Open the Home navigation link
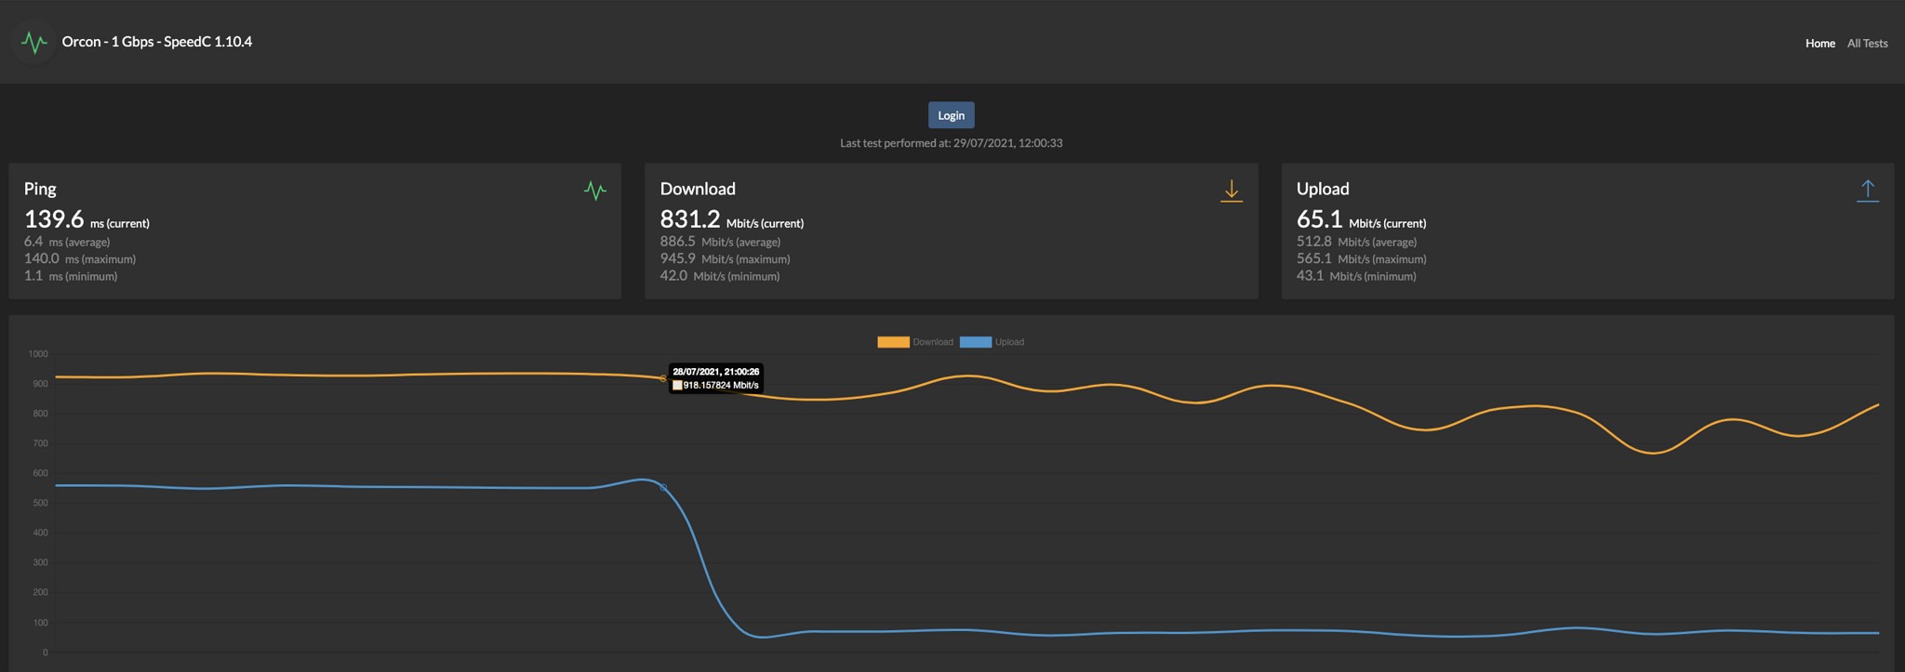The width and height of the screenshot is (1905, 672). pyautogui.click(x=1819, y=43)
